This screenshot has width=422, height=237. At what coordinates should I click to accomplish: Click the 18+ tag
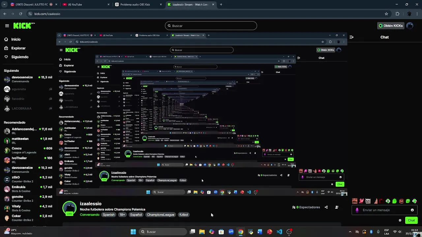click(122, 215)
